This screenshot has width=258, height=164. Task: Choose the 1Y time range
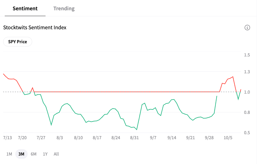coord(45,154)
